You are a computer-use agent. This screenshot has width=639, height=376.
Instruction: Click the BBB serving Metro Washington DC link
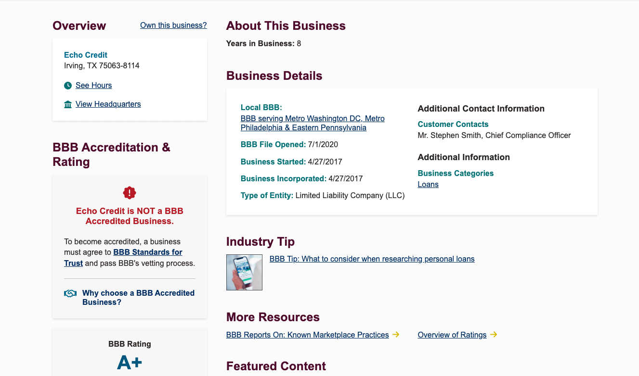(313, 118)
